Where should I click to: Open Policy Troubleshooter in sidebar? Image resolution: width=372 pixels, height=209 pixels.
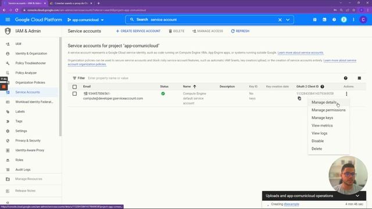point(31,63)
